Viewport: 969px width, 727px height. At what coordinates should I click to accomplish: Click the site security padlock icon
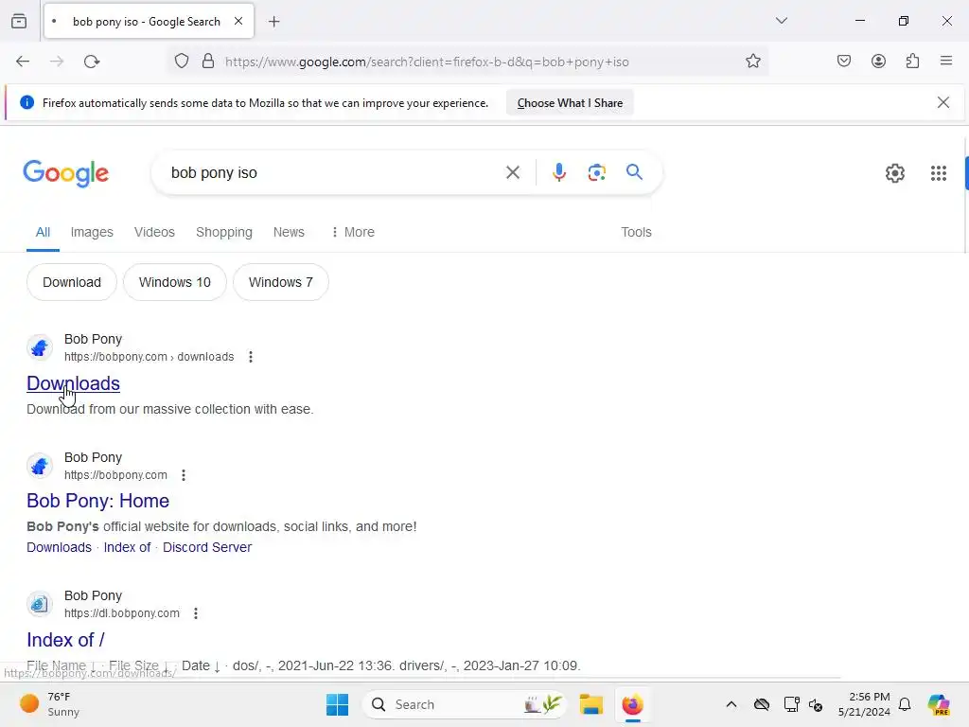pos(208,62)
